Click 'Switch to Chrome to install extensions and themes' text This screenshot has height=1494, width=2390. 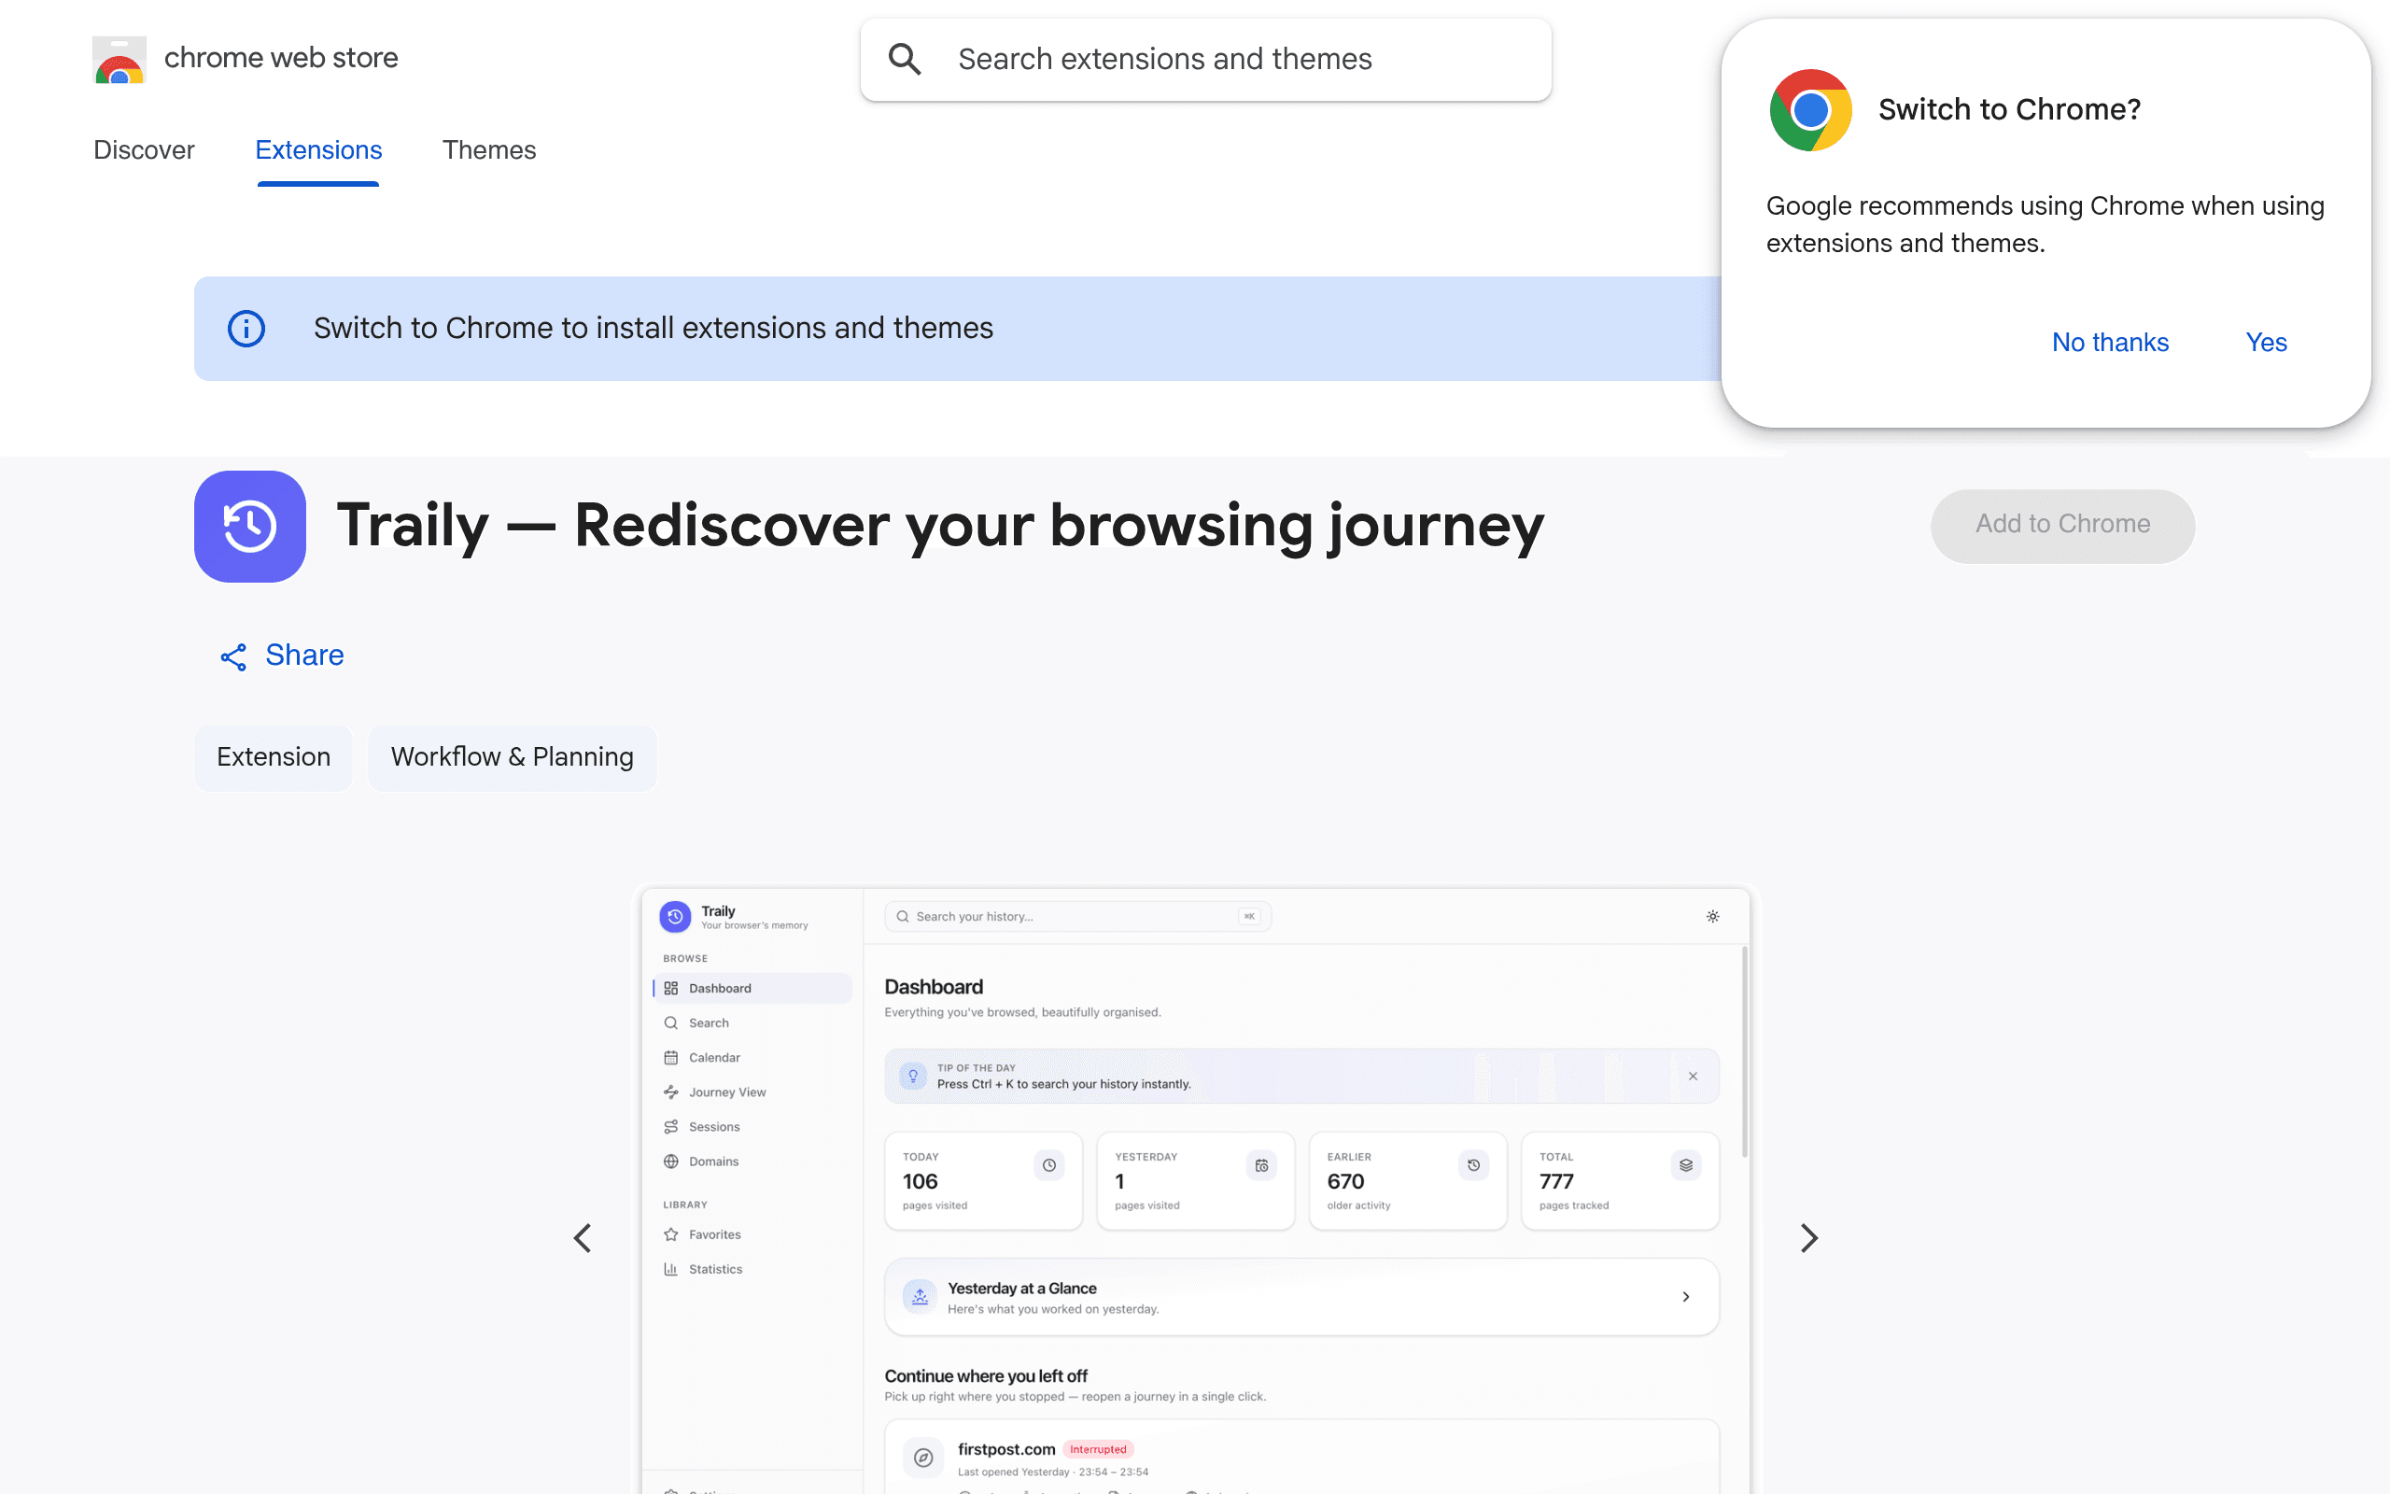pos(653,328)
